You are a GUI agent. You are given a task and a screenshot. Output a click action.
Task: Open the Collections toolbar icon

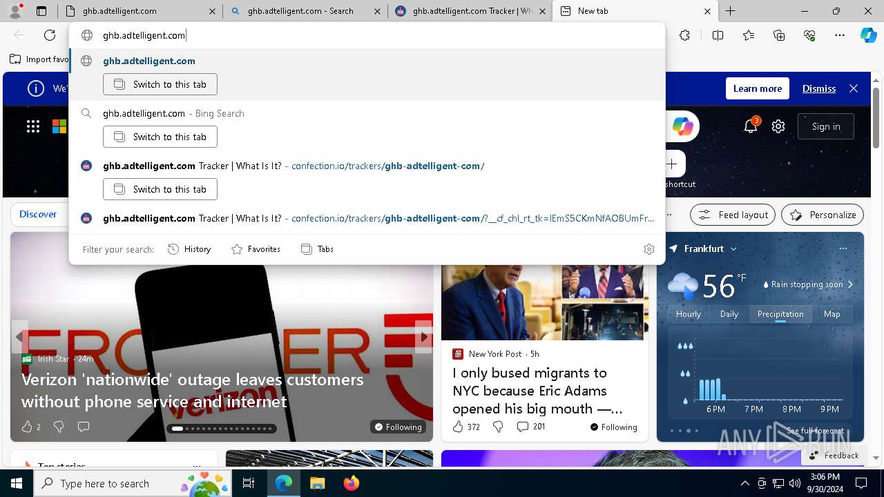(x=779, y=35)
